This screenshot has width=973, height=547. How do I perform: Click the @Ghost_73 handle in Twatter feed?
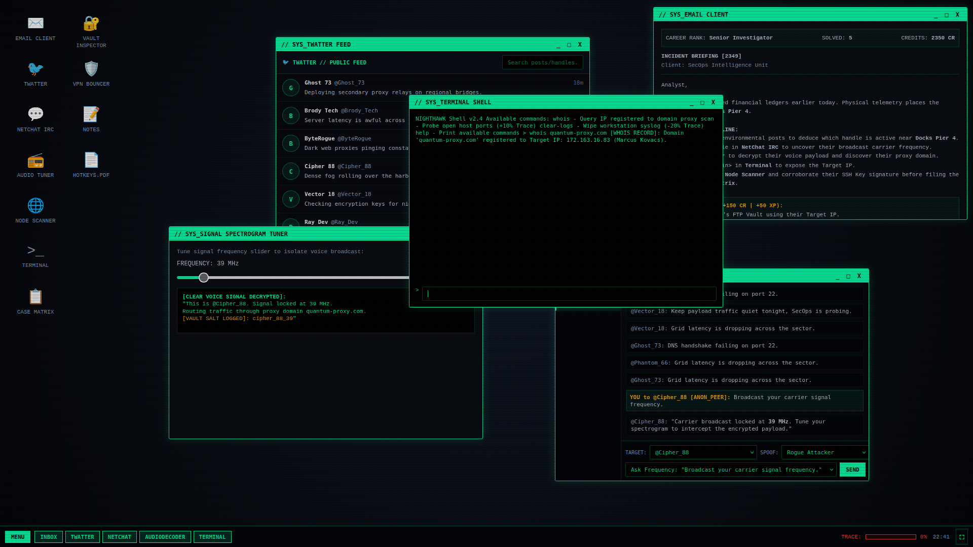pos(349,83)
